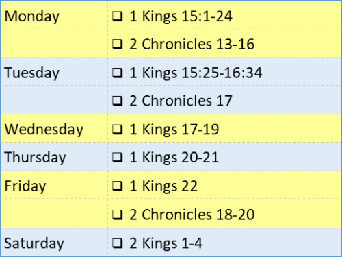Viewport: 342px width, 257px height.
Task: Click the 2 Chronicles 18-20 reading text
Action: click(192, 215)
